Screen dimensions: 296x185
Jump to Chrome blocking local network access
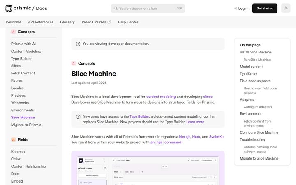[x=260, y=149]
